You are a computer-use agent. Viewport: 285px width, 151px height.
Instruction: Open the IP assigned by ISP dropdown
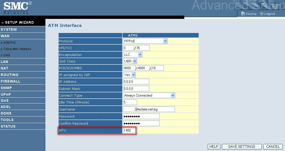click(x=129, y=75)
